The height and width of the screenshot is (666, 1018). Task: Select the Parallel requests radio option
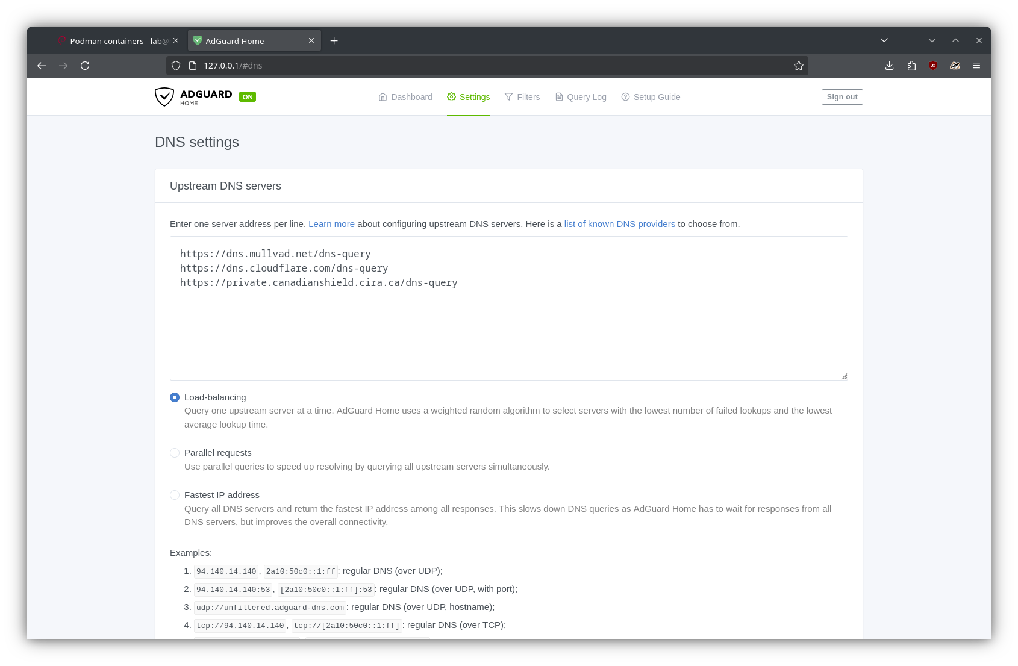[x=175, y=453]
